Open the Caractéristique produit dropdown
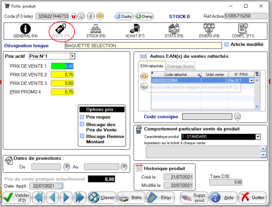272x207 pixels. [x=258, y=136]
